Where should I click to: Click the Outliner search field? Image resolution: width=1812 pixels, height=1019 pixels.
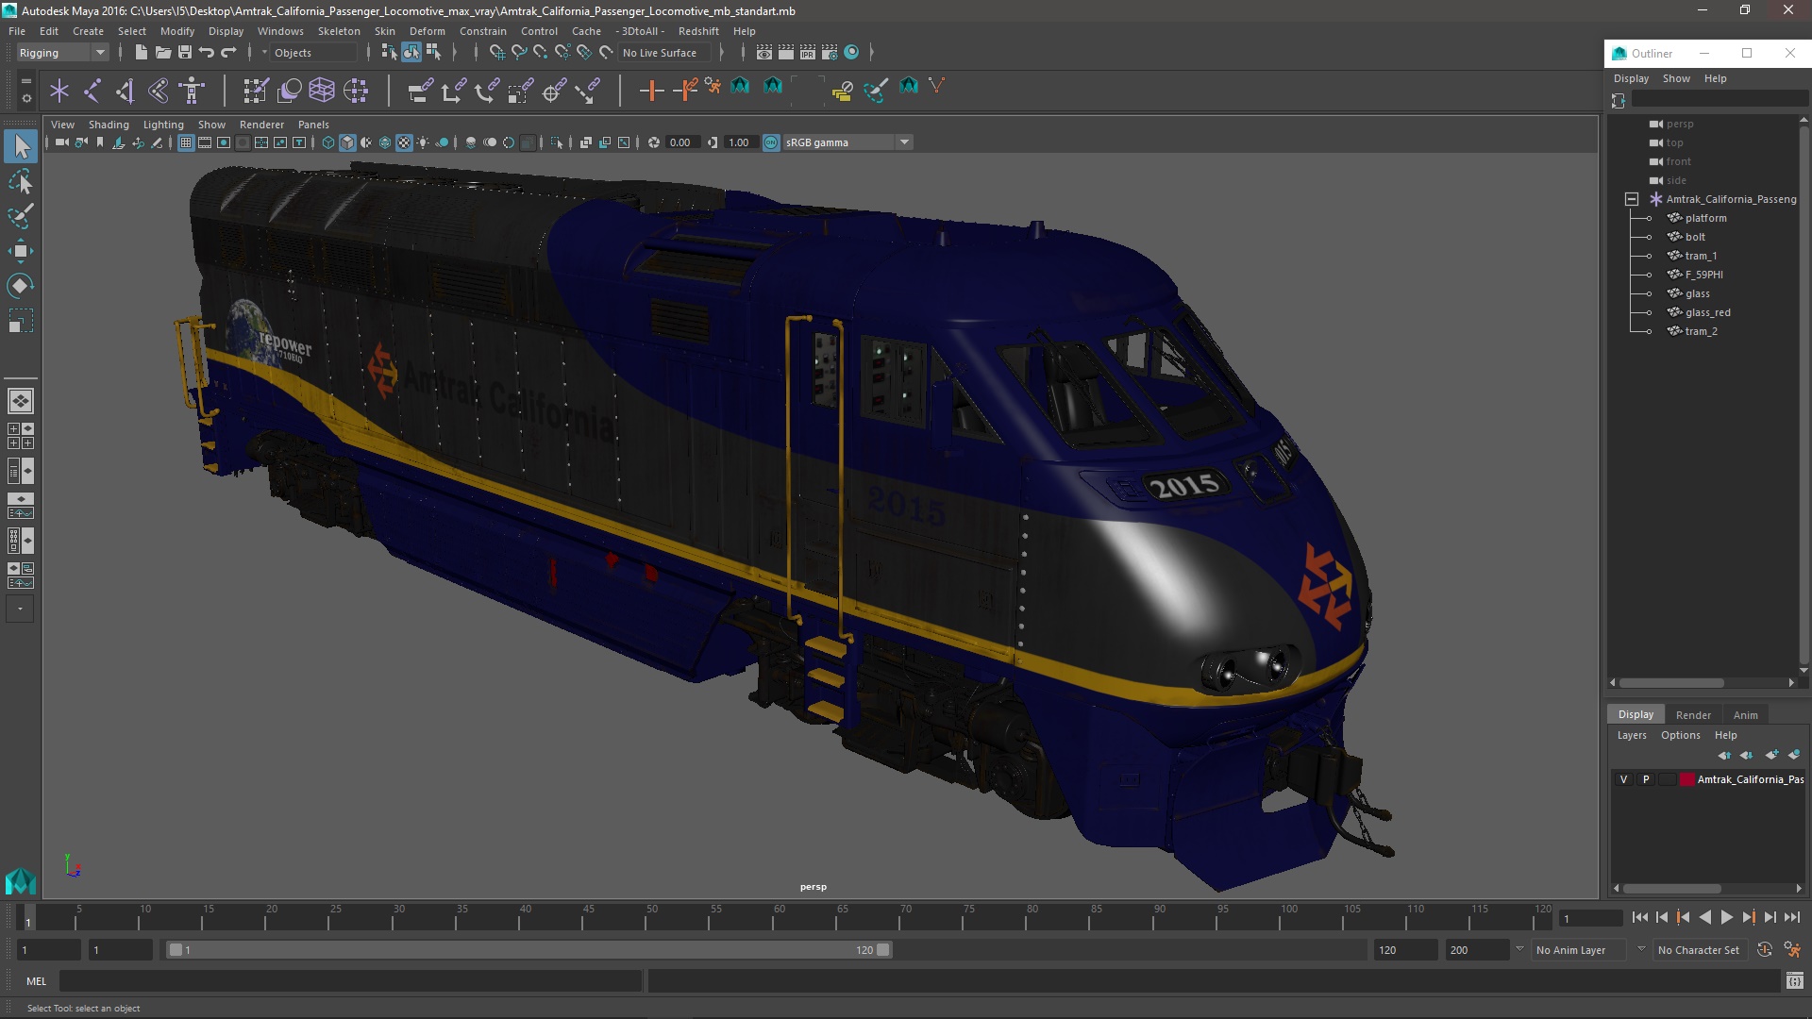(x=1719, y=99)
